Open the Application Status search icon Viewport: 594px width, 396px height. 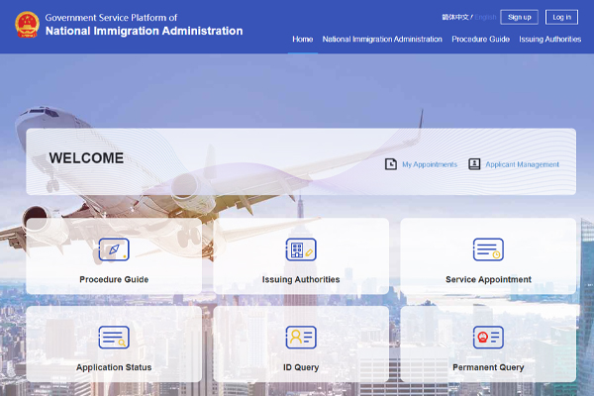pyautogui.click(x=114, y=338)
